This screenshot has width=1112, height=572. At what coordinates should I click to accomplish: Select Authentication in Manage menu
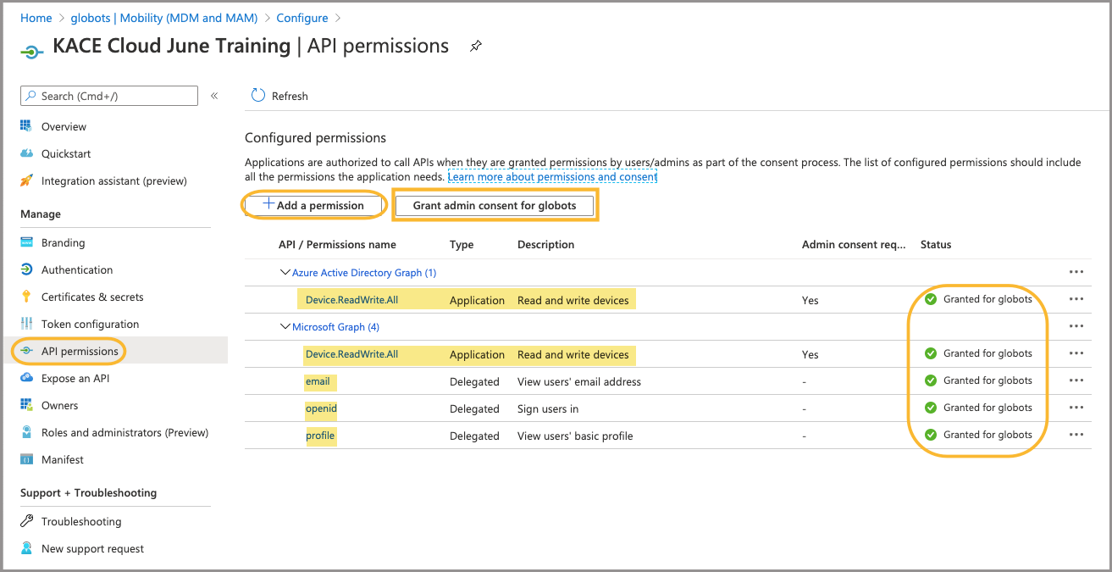point(77,269)
